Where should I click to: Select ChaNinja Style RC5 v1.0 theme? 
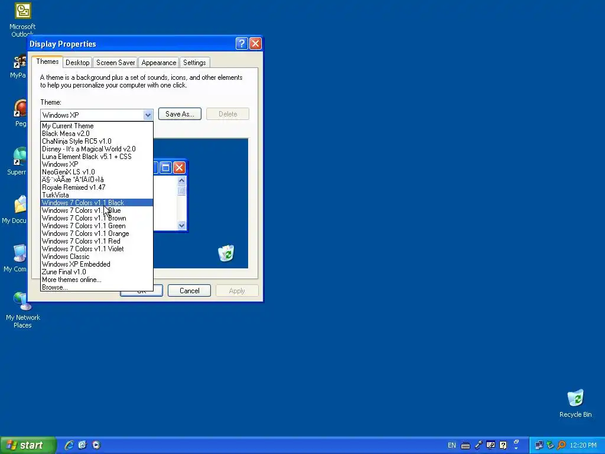pos(97,141)
